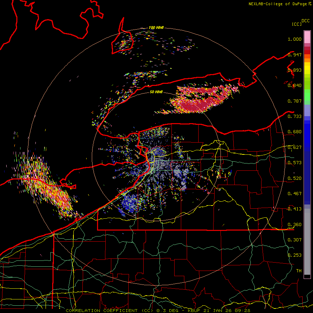The image size is (313, 313).
Task: Click the 50 NMI range ring label
Action: [x=156, y=92]
